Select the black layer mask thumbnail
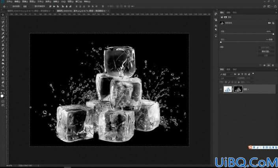278x168 pixels. click(238, 89)
